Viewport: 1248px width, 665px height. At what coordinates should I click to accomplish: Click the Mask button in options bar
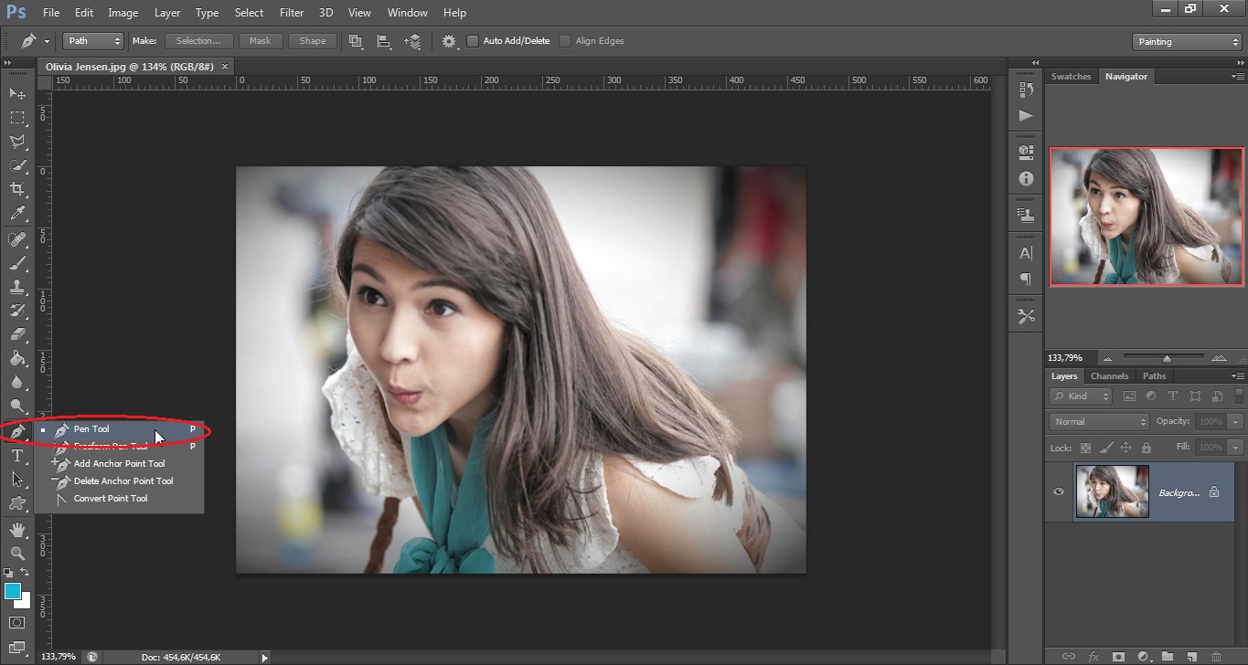(x=261, y=40)
